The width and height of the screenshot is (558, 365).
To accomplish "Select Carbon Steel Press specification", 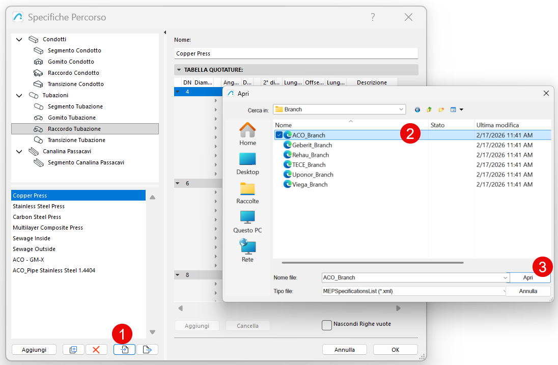I will pos(78,217).
